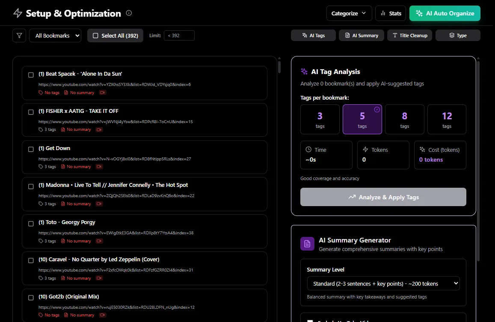Click the video icon on the Toto - Georgy Porgy bookmark
495x322 pixels.
tap(99, 241)
